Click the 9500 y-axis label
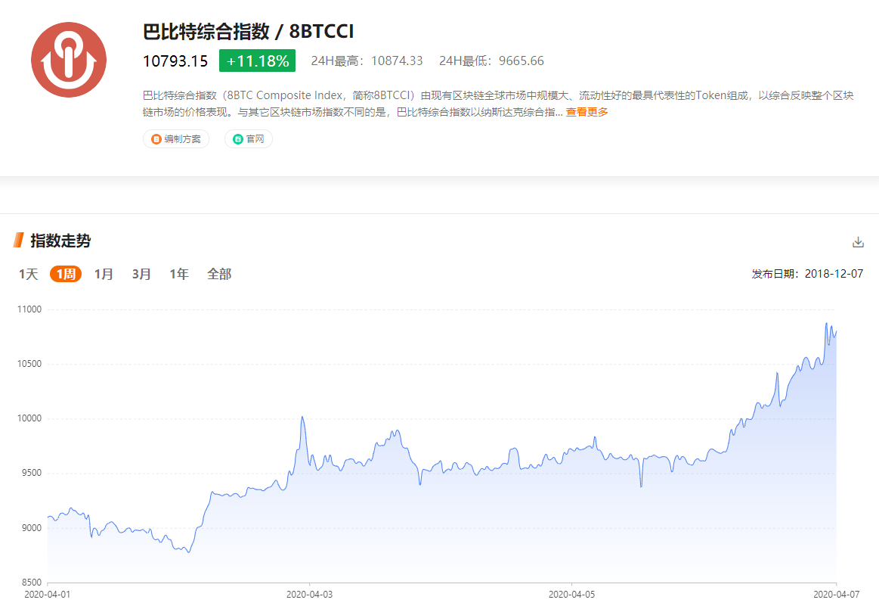Screen dimensions: 879x609 coord(32,473)
